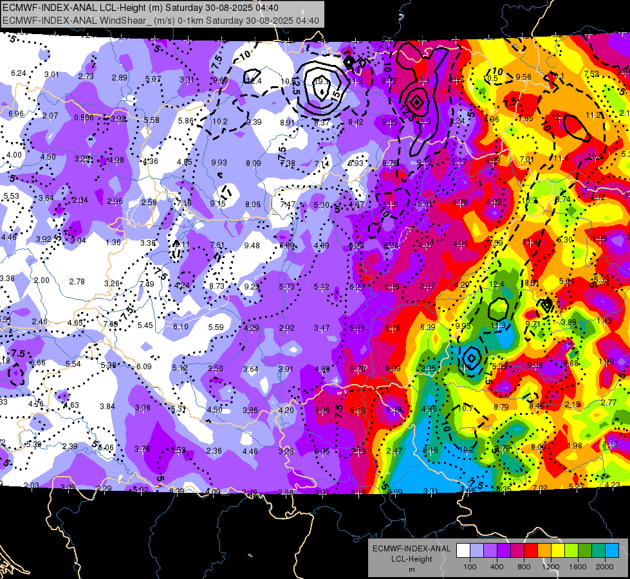This screenshot has height=579, width=630.
Task: Select the grid value 10.2
Action: pos(220,122)
